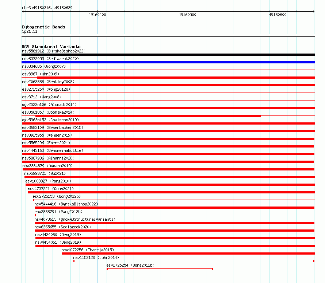325x283 pixels.
Task: Select esv2063886 (Bentley2008) label
Action: click(x=48, y=82)
